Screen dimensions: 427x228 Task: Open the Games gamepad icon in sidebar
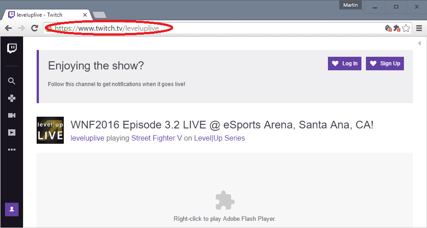coord(12,98)
